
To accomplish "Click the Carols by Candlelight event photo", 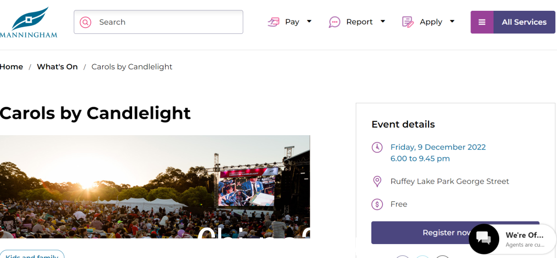I will (x=155, y=186).
